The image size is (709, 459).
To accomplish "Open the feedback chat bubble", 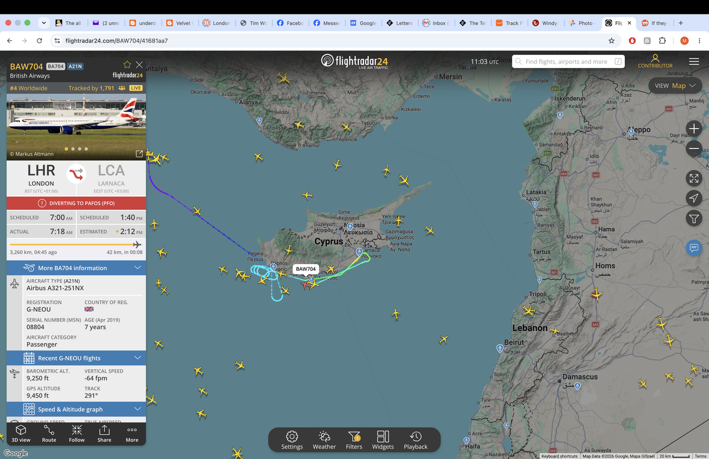I will [694, 247].
